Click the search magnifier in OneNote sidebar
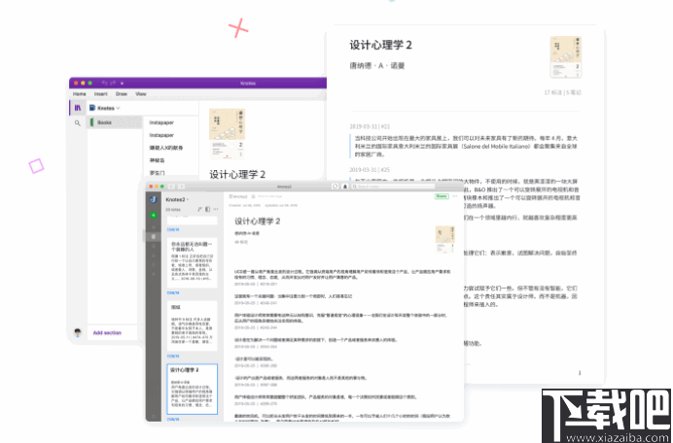Screen dimensions: 673x443 point(77,123)
